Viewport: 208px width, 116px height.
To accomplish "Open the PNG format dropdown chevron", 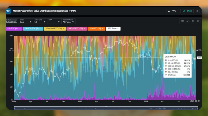I will click(178, 11).
